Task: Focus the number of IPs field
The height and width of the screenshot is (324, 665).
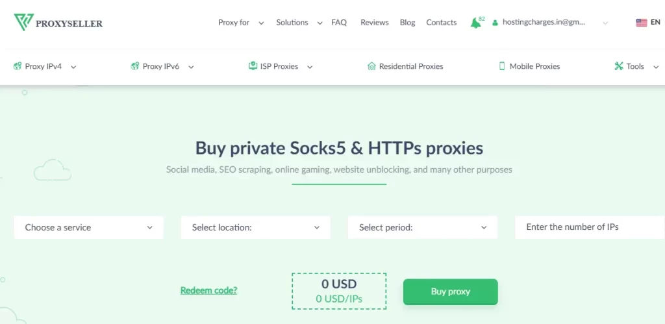Action: point(588,228)
